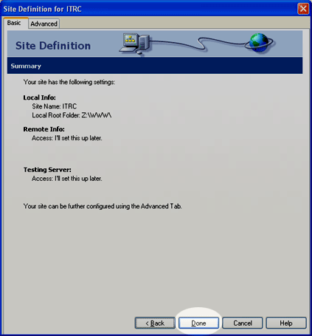Click the Summary header bar
The width and height of the screenshot is (312, 336).
coord(155,66)
